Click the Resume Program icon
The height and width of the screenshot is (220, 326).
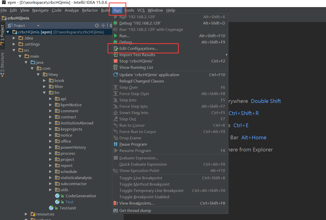pos(116,151)
